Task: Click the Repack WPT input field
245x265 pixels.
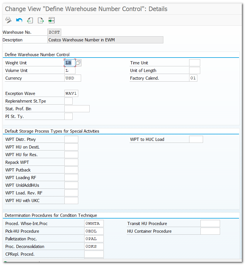Action: pos(71,162)
